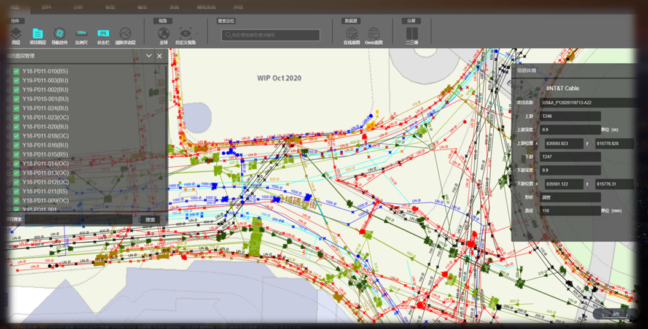Screen dimensions: 648x329
Task: Toggle the 状态栏 FPS status bar icon
Action: [103, 34]
